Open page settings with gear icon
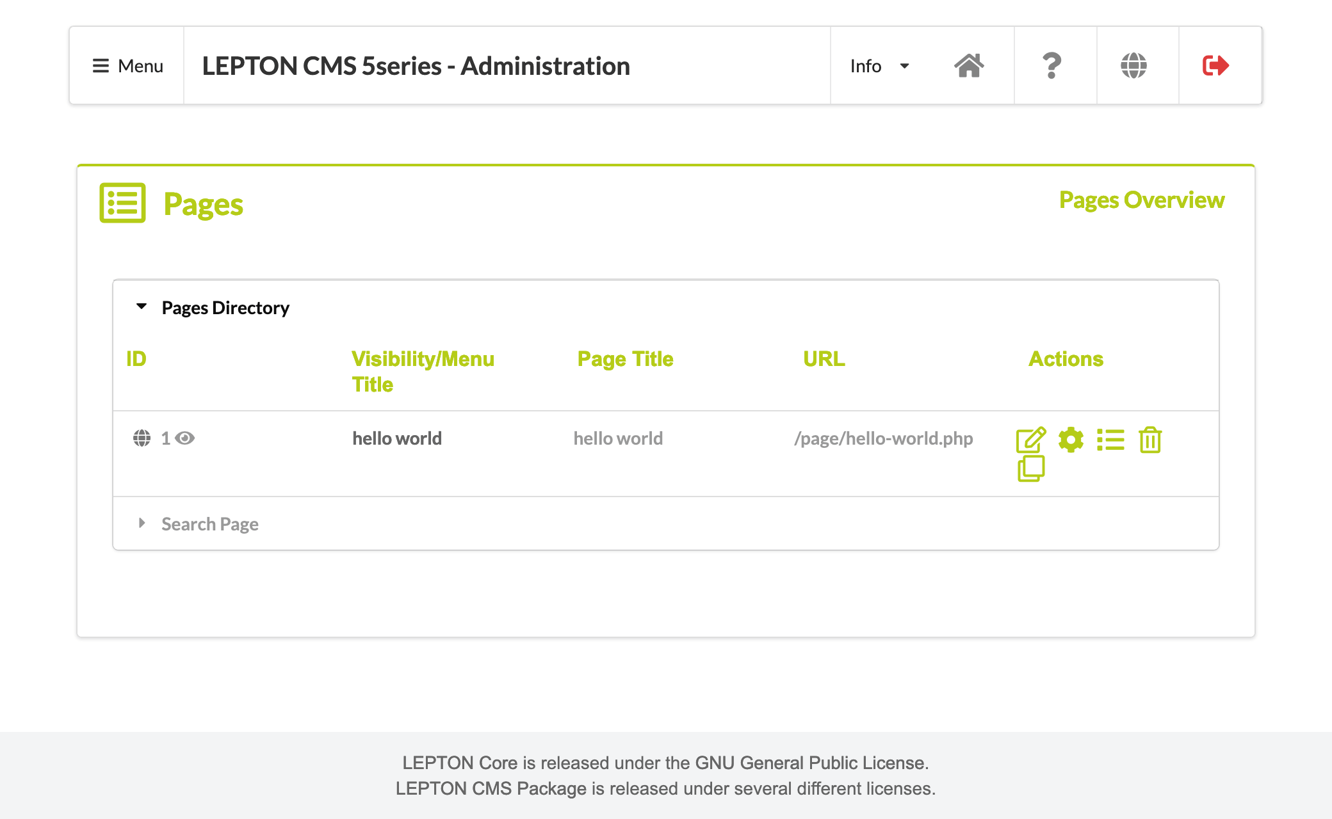 pyautogui.click(x=1071, y=440)
